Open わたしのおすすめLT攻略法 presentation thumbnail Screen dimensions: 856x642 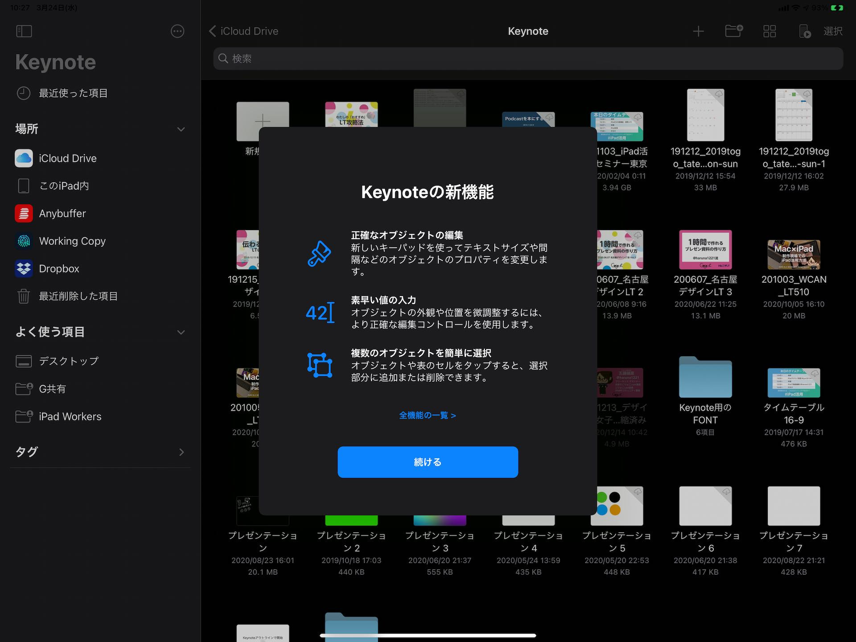coord(351,115)
